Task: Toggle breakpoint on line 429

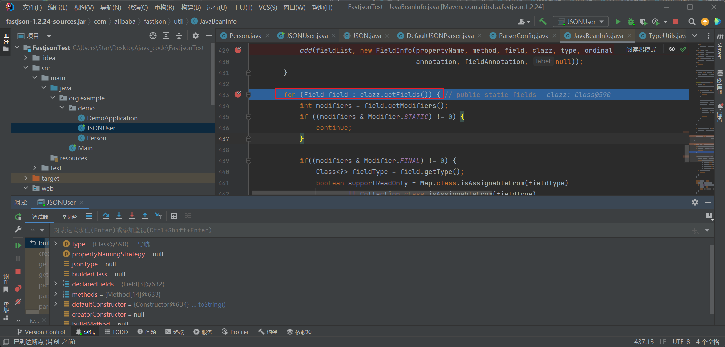Action: pos(238,50)
